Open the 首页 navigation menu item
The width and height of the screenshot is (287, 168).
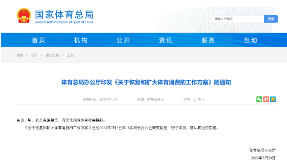point(38,40)
